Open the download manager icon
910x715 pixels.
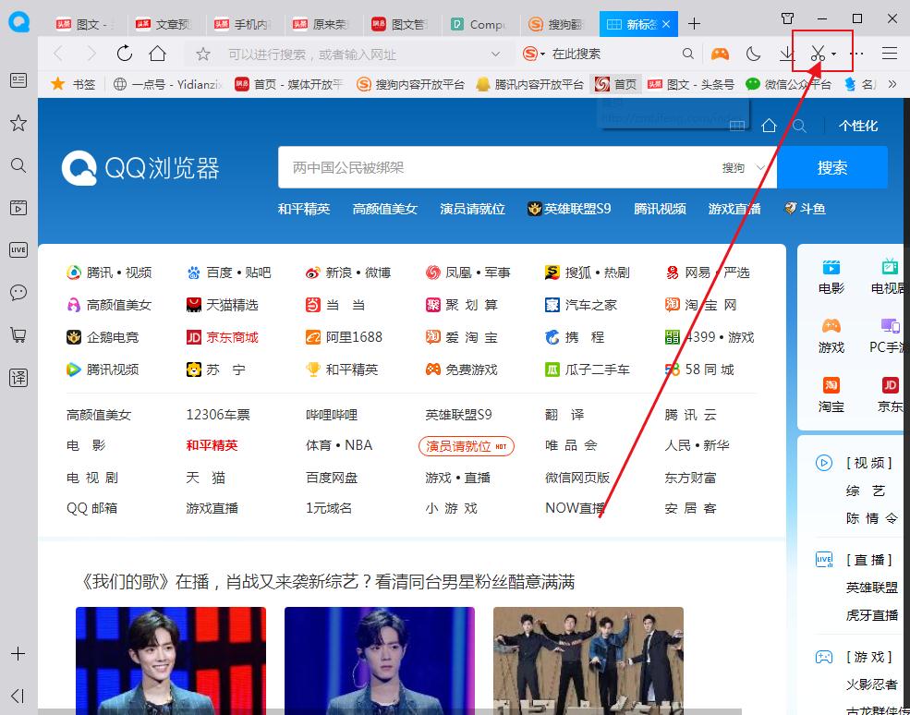point(787,54)
